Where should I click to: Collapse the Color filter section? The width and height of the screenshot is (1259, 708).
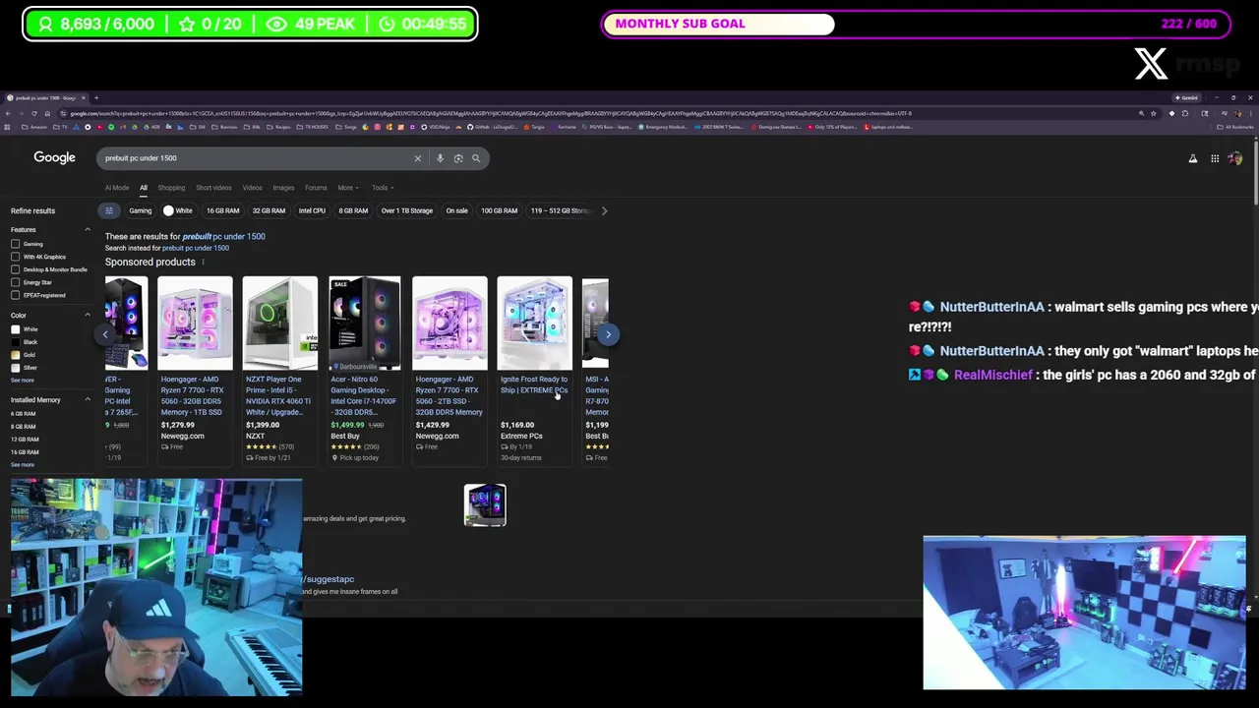[88, 316]
